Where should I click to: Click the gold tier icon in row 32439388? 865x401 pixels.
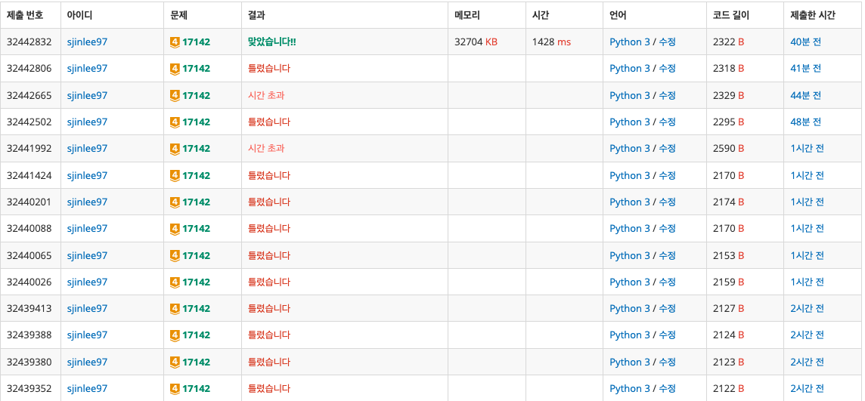[x=175, y=335]
